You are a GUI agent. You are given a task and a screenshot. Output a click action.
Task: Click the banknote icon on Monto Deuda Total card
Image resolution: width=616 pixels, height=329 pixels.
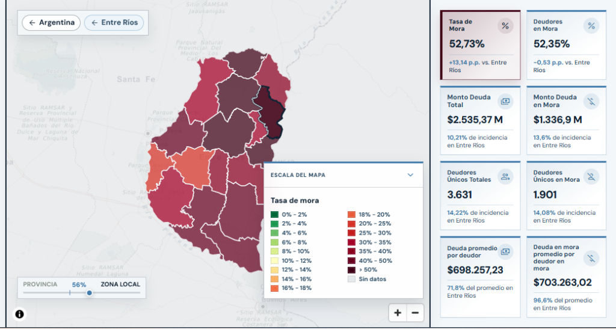tap(505, 101)
